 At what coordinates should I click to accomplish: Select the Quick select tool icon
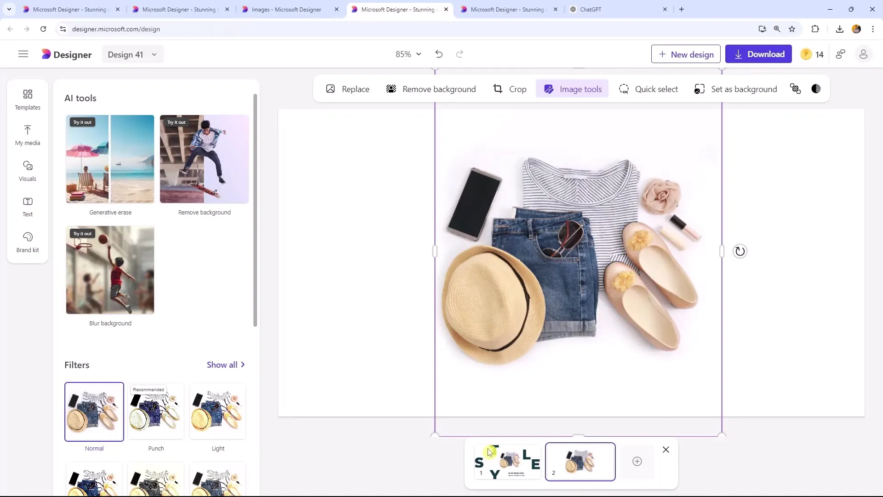(x=624, y=89)
